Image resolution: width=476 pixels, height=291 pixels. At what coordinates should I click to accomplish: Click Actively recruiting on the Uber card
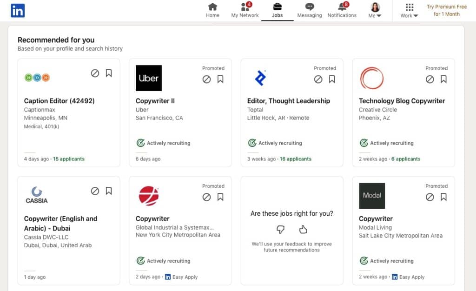point(164,143)
